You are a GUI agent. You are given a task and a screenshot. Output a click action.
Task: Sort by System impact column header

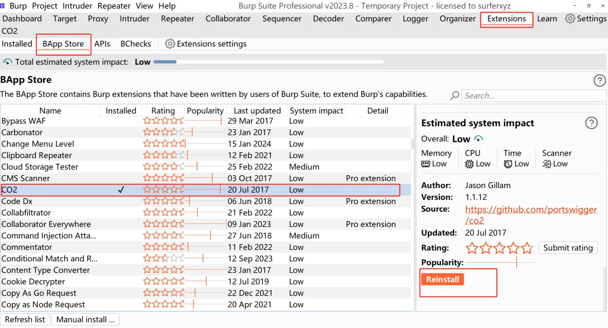pos(317,111)
